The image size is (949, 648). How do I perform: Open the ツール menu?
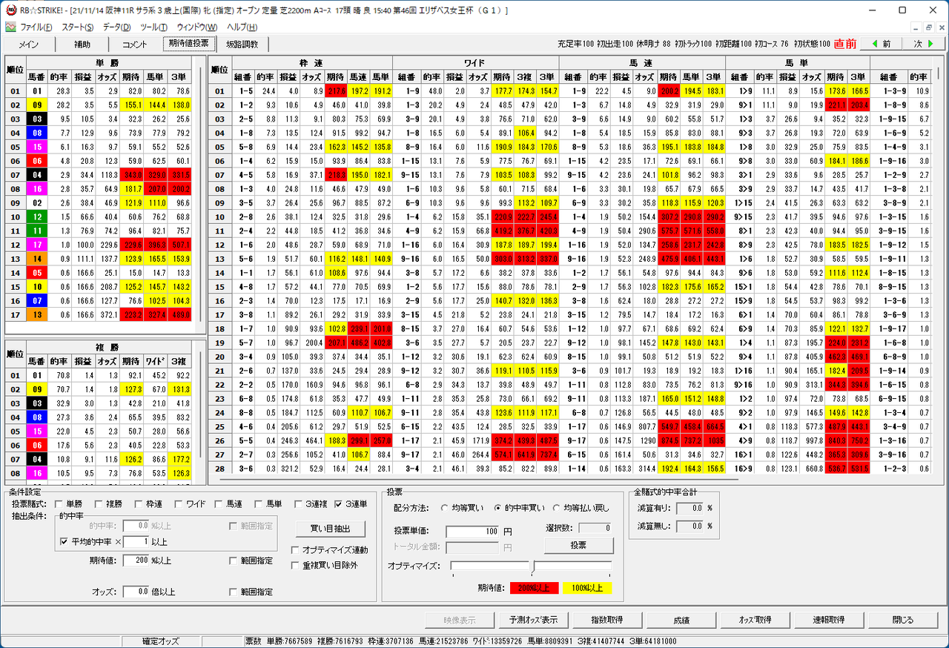(153, 27)
